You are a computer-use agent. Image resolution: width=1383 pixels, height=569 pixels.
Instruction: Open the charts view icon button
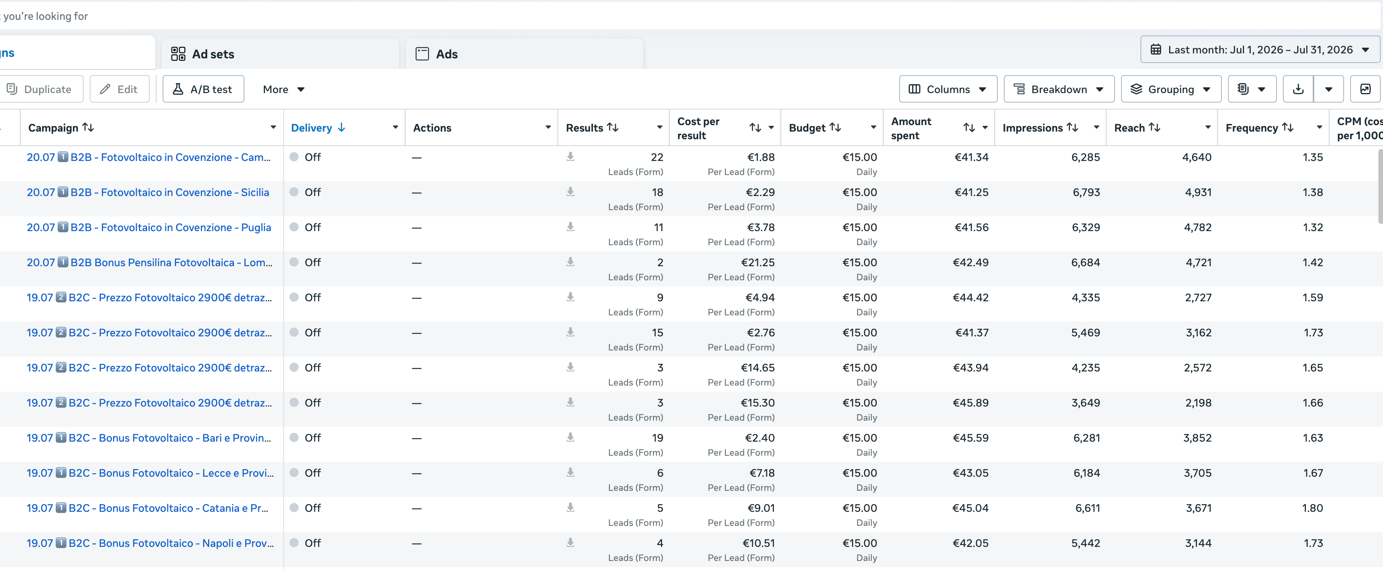(1365, 89)
